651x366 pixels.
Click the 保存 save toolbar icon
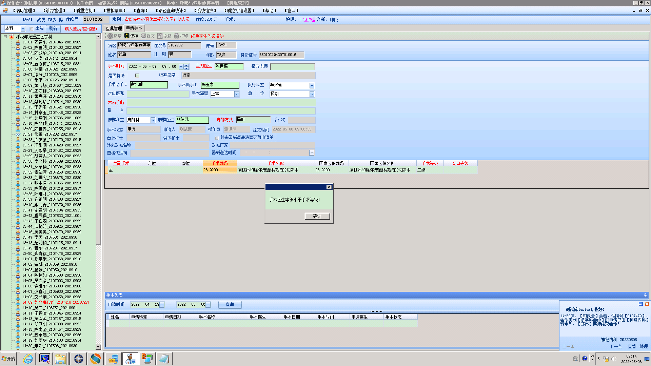127,36
